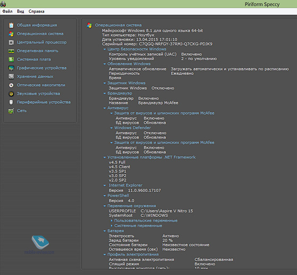Image resolution: width=297 pixels, height=275 pixels.
Task: Click the Оптические накопители disc icon
Action: [x=11, y=85]
